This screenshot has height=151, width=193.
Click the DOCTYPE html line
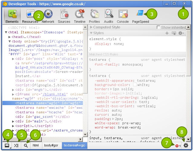click(24, 28)
